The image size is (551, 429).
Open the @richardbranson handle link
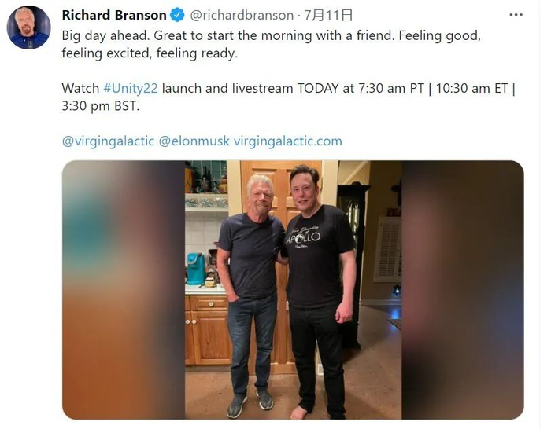(242, 15)
